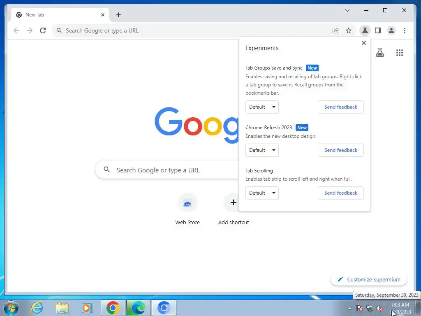Send feedback for Tab Scrolling

coord(341,193)
